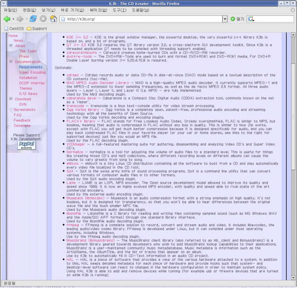Open the 북마크(B) menu
The width and height of the screenshot is (297, 288).
pos(99,10)
